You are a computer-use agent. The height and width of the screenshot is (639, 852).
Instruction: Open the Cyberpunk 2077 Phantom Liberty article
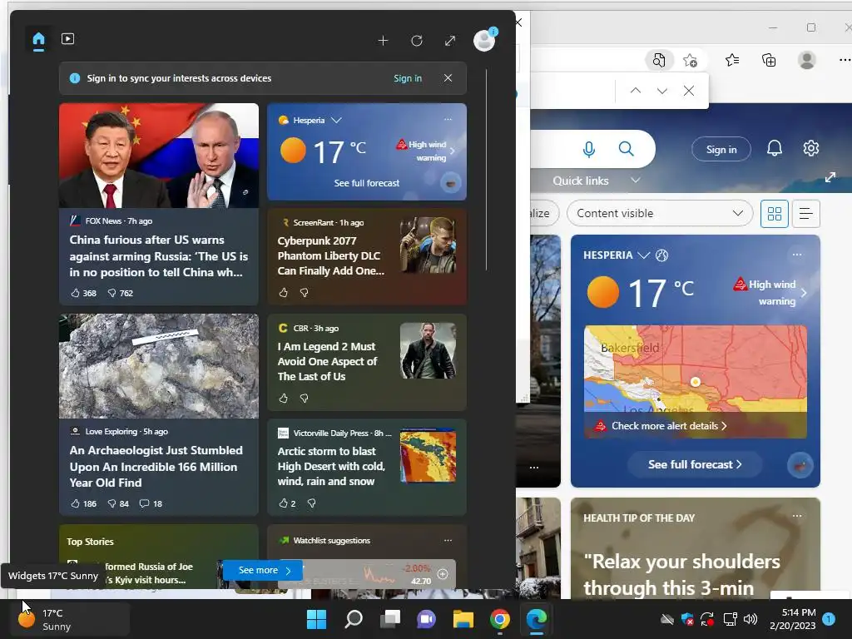coord(331,255)
